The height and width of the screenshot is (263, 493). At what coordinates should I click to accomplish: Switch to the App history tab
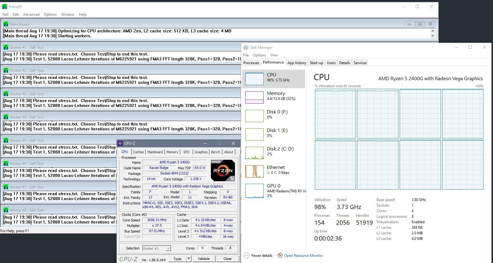(x=297, y=63)
